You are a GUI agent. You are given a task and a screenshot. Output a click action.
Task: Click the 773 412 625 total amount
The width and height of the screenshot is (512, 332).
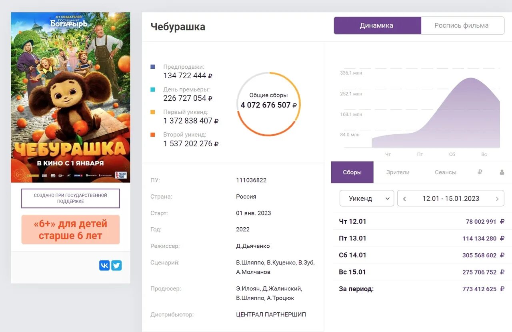pos(479,289)
